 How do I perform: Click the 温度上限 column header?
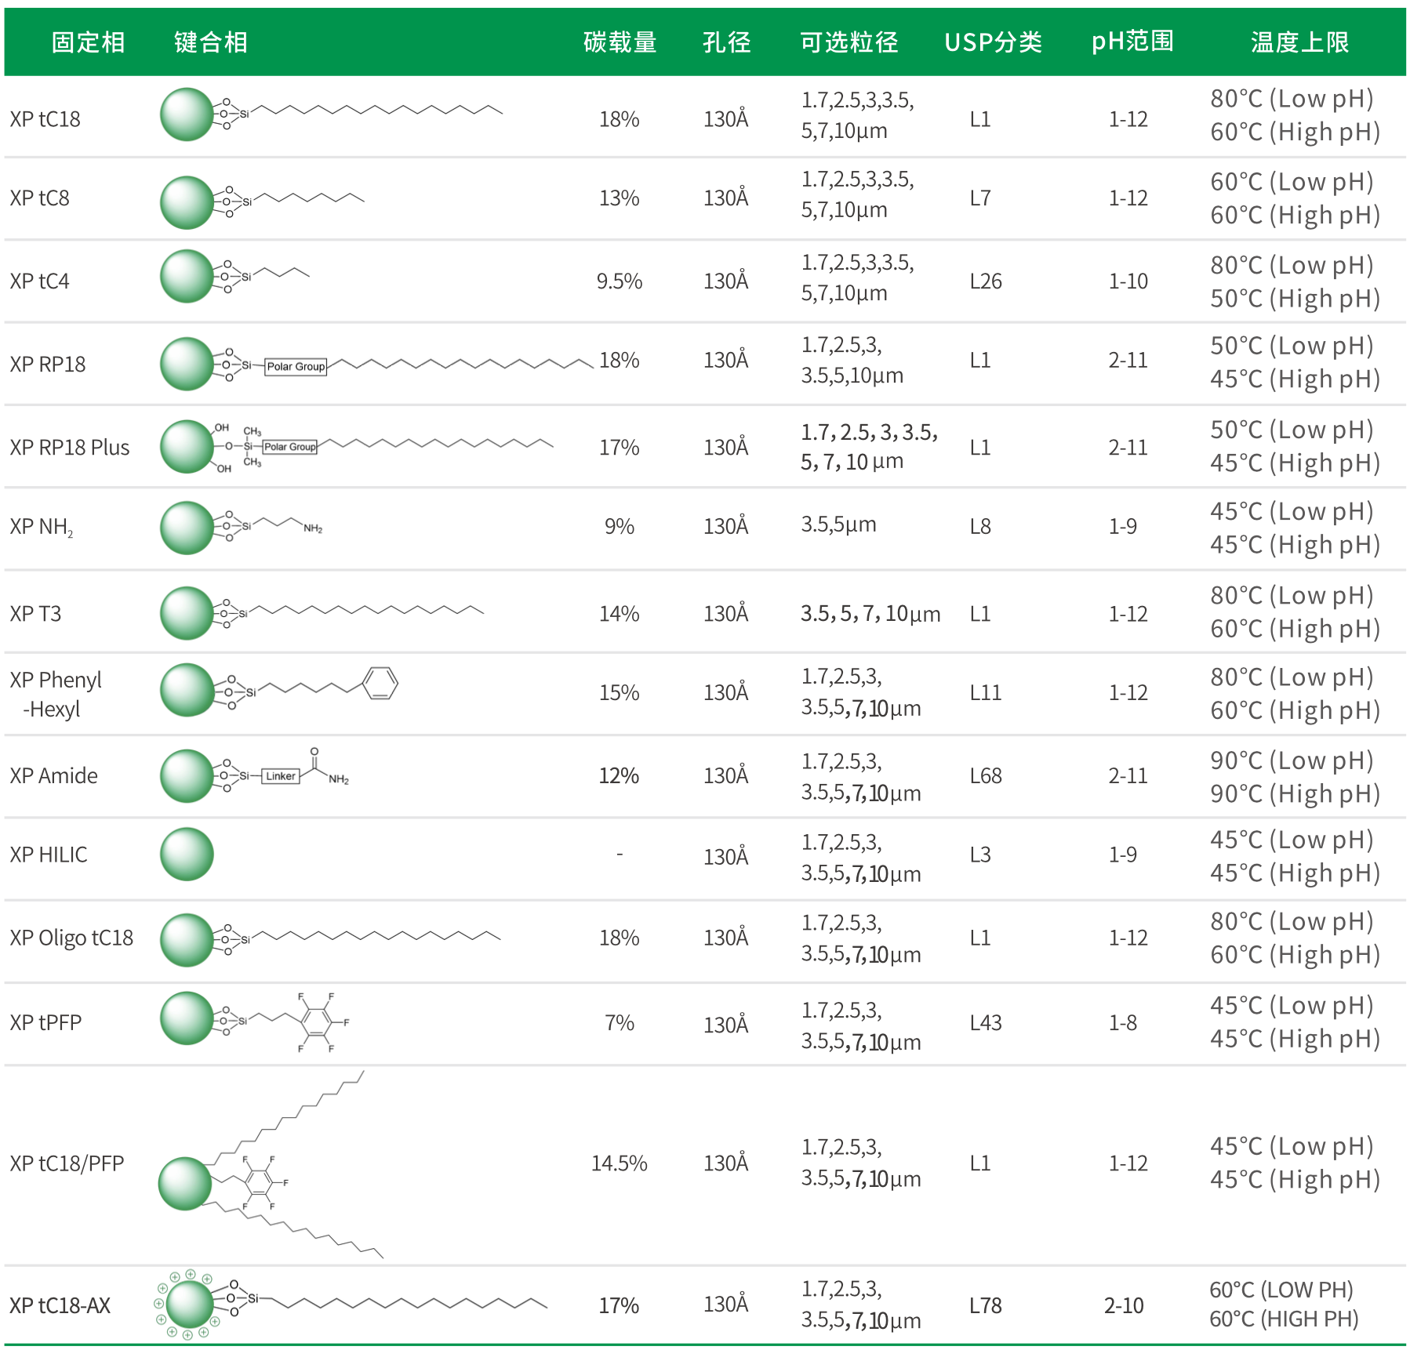1299,42
